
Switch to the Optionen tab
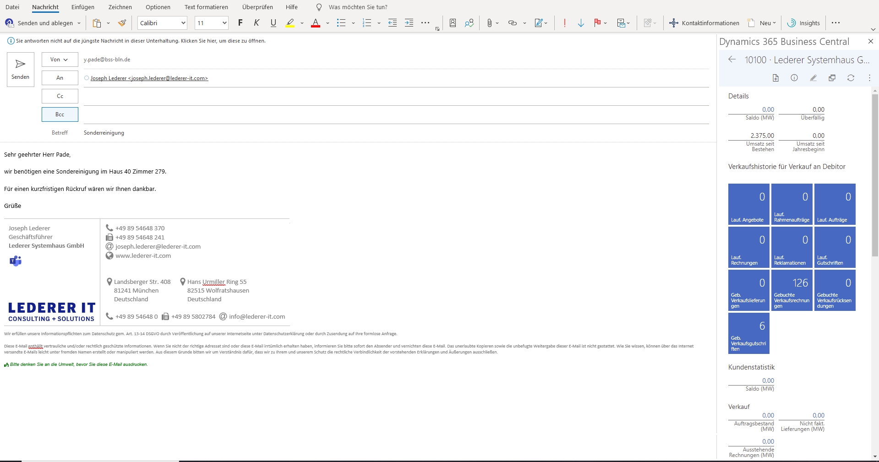pos(158,7)
